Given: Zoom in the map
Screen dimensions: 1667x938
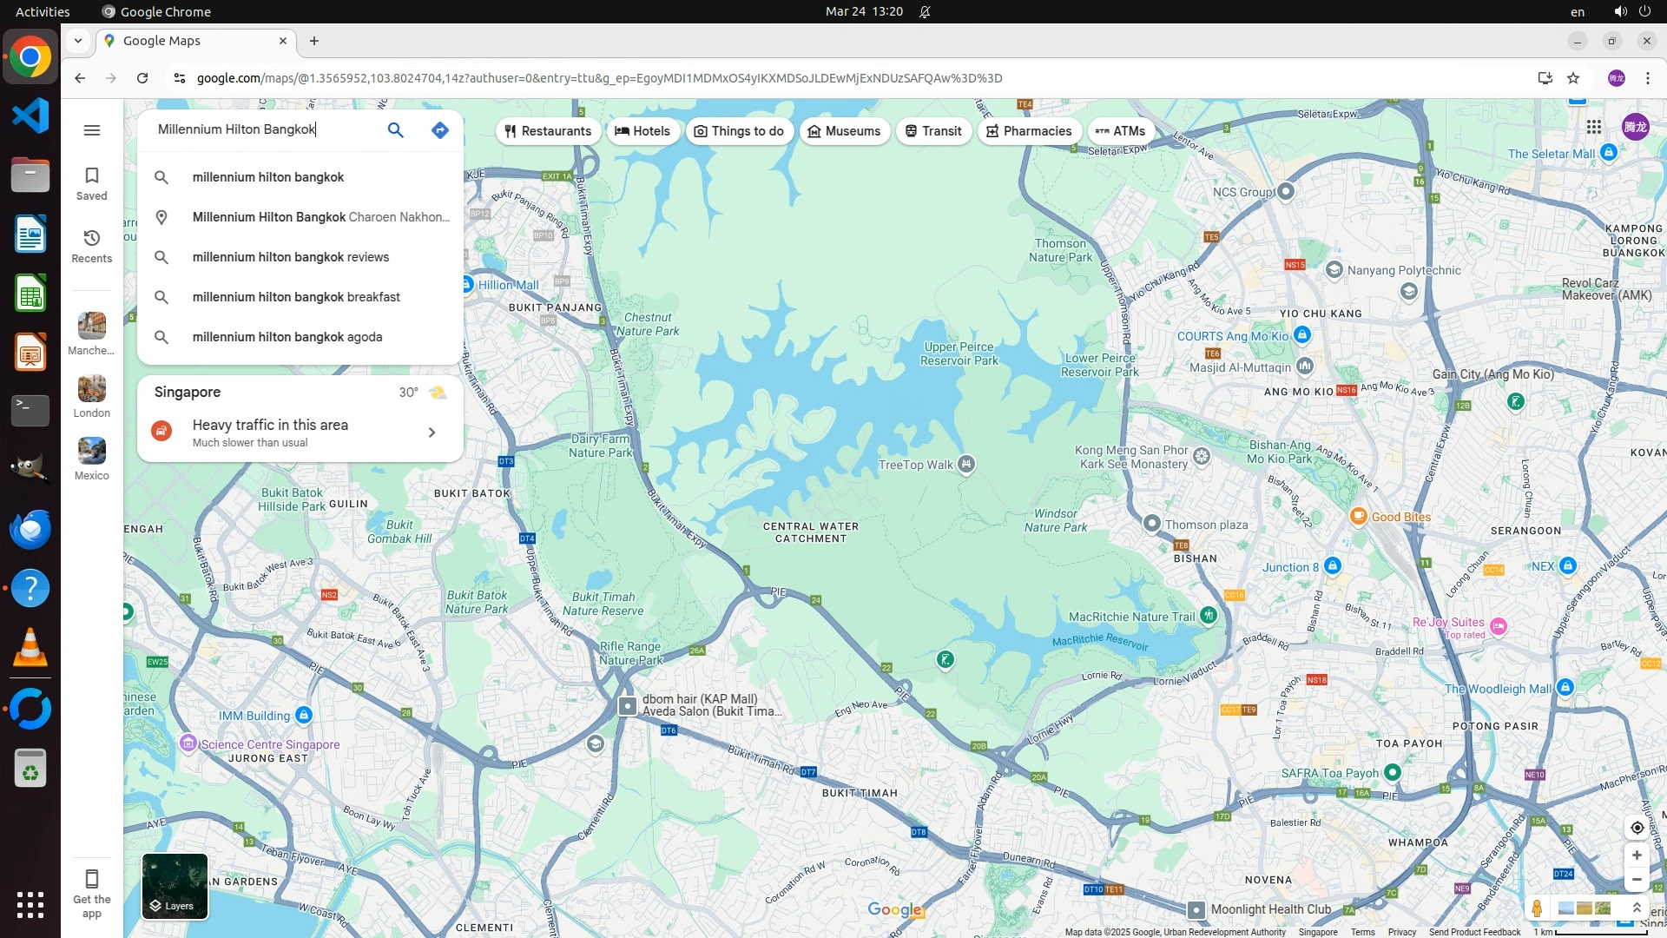Looking at the screenshot, I should click(1637, 855).
